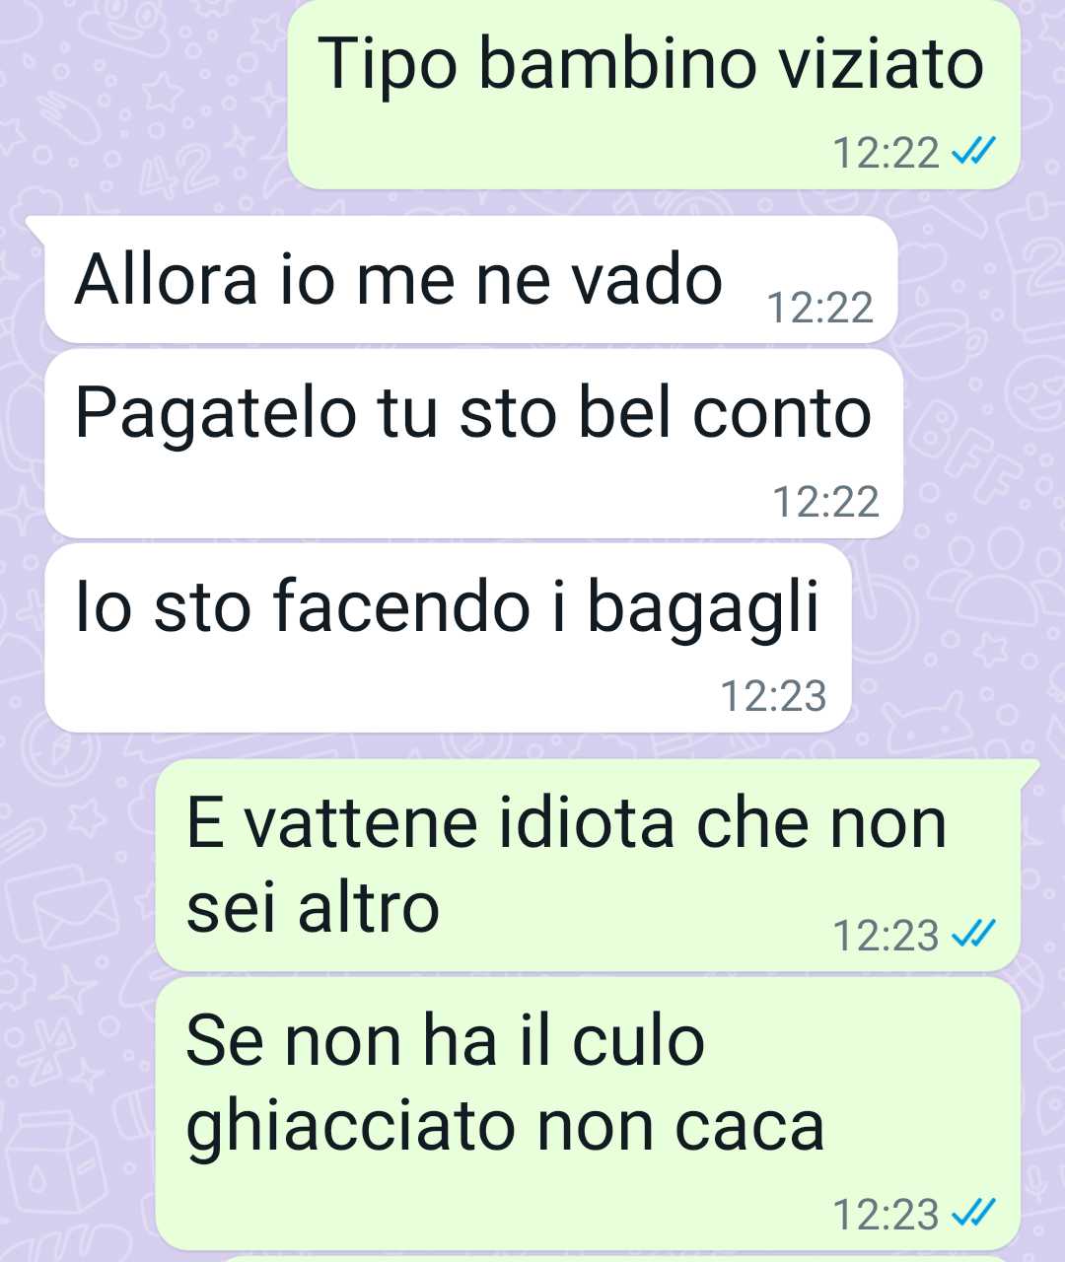
Task: Tap the 12:22 time on "Tipo bambino viziato"
Action: (x=886, y=153)
